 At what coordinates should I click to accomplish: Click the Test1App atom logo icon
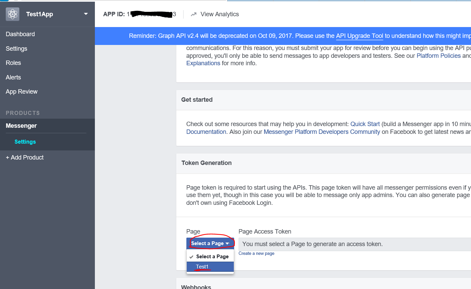click(13, 14)
